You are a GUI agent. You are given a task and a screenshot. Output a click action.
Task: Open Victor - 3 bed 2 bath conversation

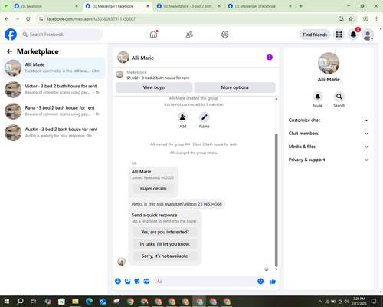pyautogui.click(x=54, y=90)
